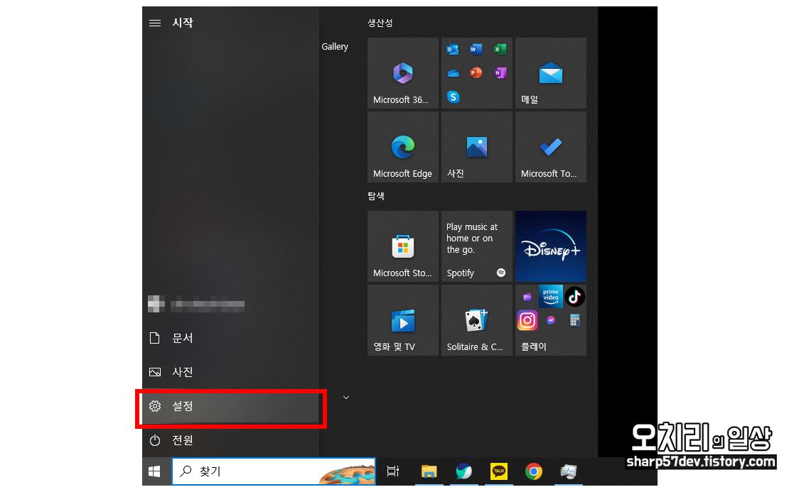Click the Calculator icon in the Play folder

(575, 320)
